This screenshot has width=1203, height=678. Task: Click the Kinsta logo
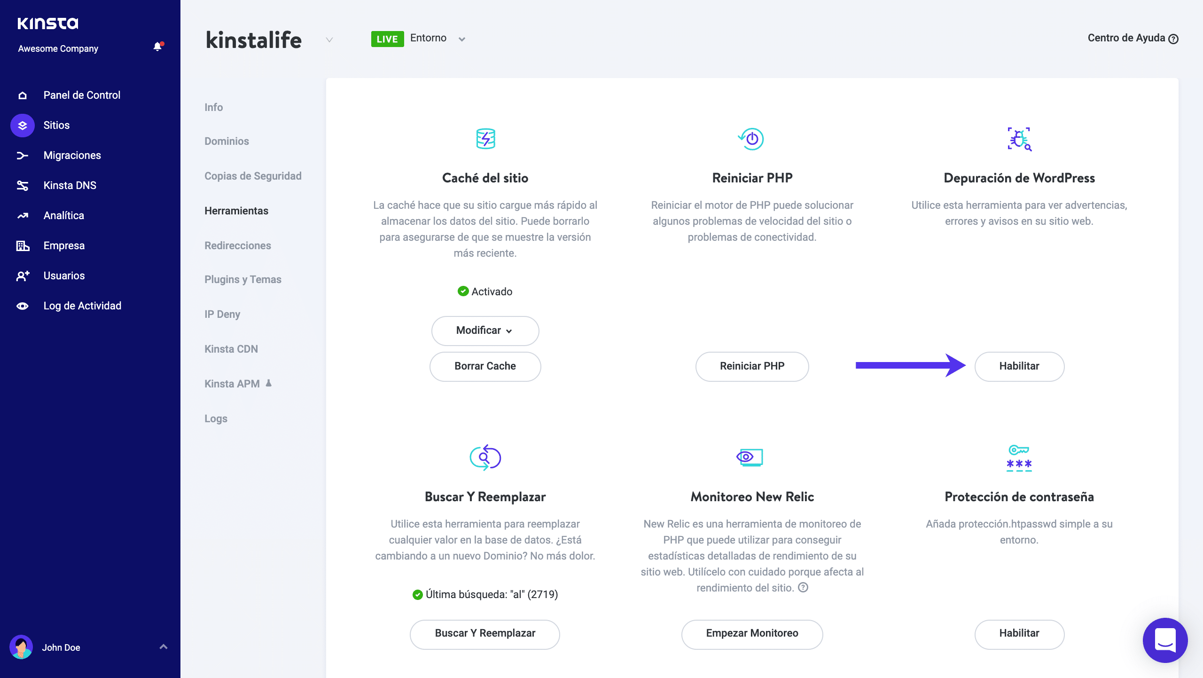tap(48, 23)
